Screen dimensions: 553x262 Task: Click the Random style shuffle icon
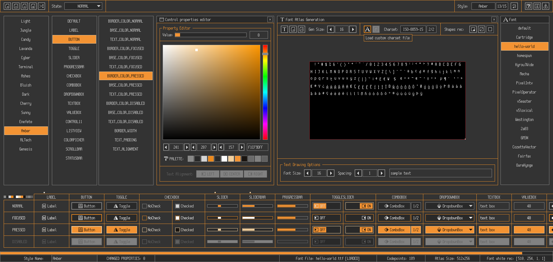click(x=42, y=6)
